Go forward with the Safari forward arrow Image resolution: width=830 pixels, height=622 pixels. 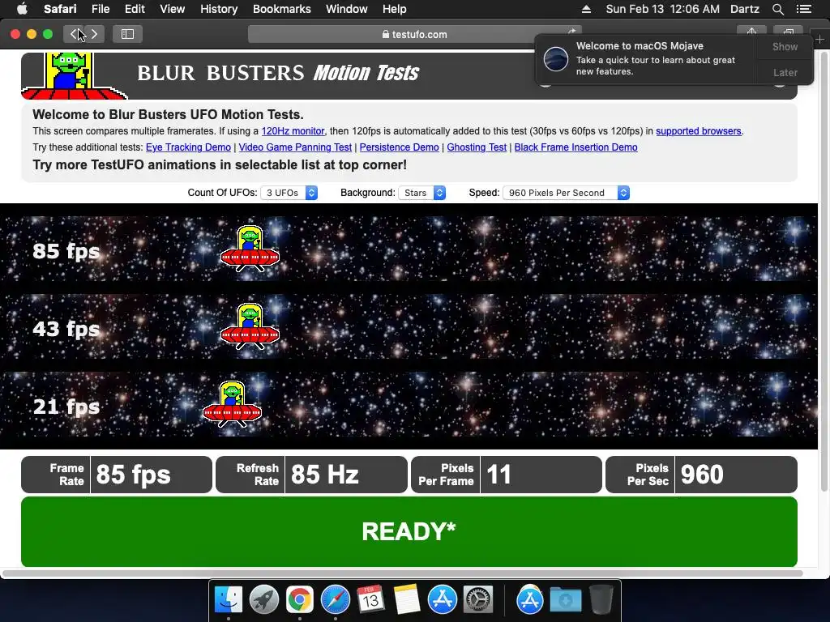(94, 34)
